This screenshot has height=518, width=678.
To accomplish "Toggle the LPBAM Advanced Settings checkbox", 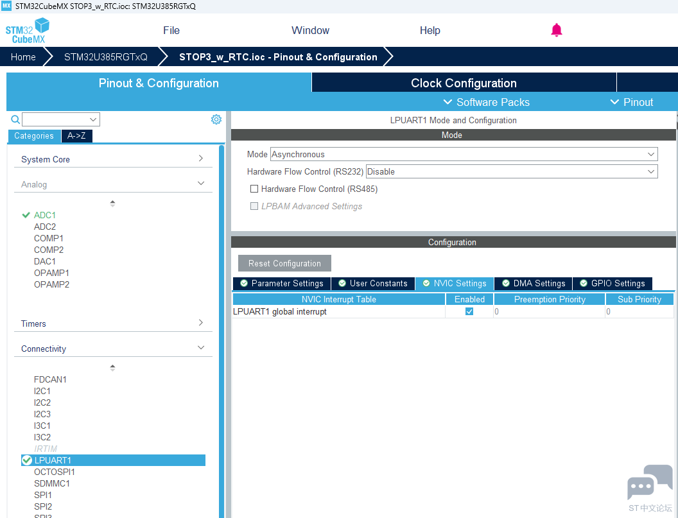I will [254, 206].
